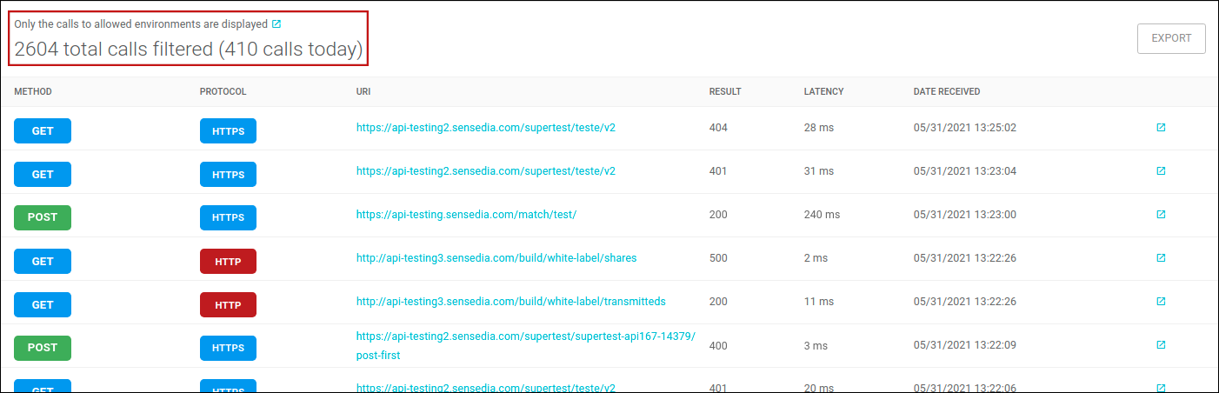The width and height of the screenshot is (1219, 393).
Task: Open the match/test URI link
Action: point(466,215)
